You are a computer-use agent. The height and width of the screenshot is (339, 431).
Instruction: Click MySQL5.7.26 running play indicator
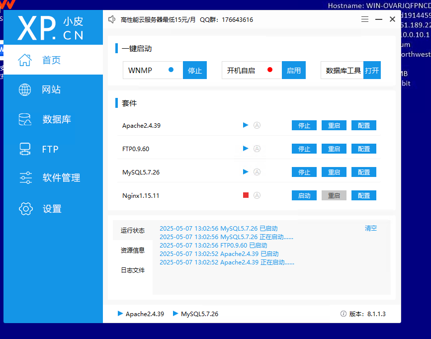[x=246, y=172]
